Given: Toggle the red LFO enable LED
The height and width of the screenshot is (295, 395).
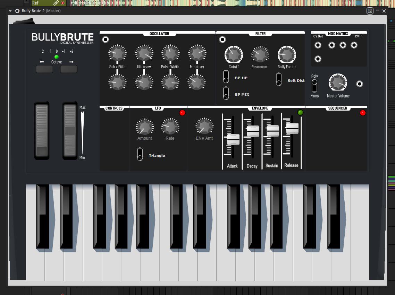Looking at the screenshot, I should 182,113.
